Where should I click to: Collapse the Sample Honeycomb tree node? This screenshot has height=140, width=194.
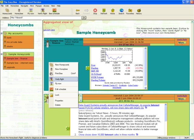point(2,54)
